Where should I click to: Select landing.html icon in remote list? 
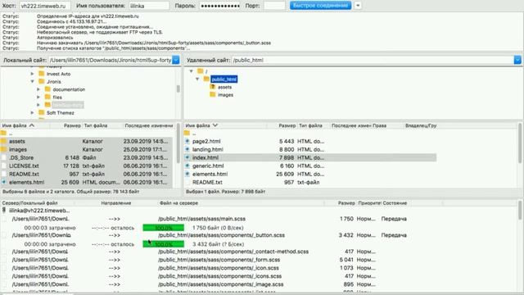click(x=187, y=149)
